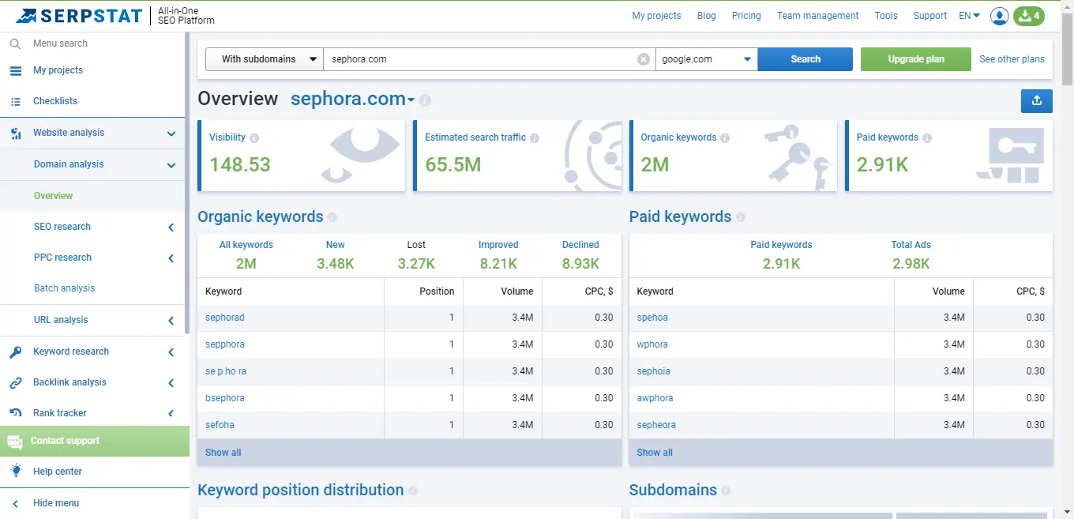Click info icon beside Organic keywords heading
1074x519 pixels.
click(x=332, y=217)
